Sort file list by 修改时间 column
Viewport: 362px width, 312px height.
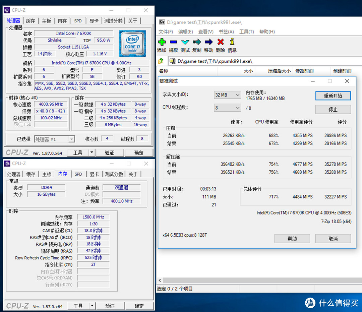[x=312, y=71]
